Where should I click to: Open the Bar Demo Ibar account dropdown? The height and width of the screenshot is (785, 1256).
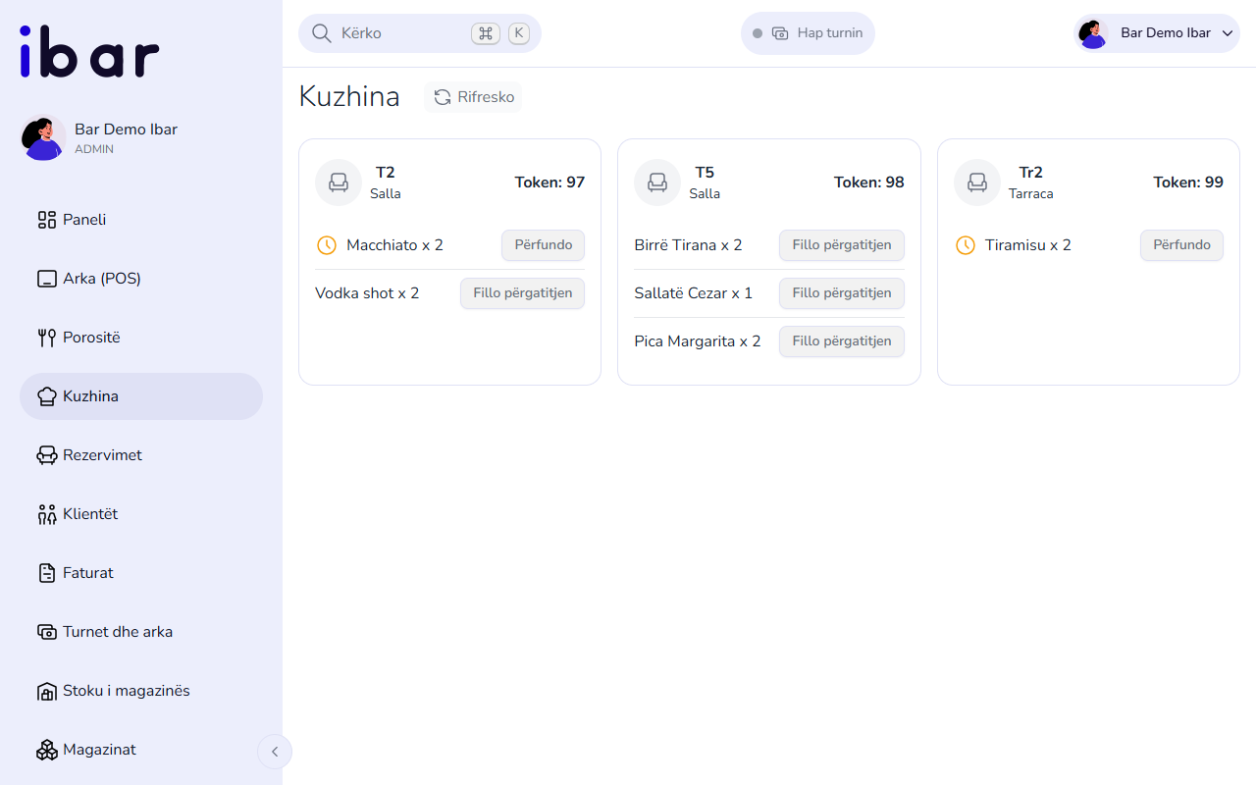tap(1157, 33)
